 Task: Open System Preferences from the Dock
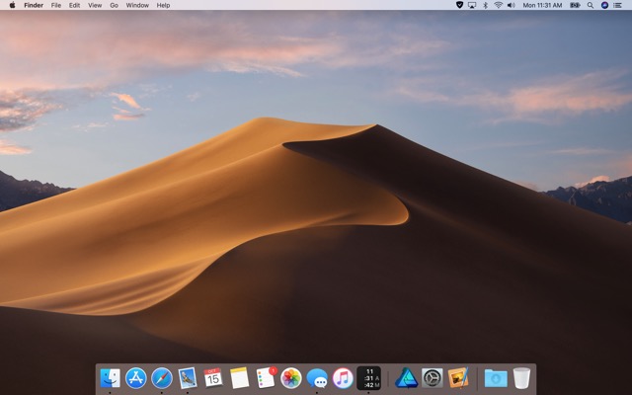(x=433, y=378)
